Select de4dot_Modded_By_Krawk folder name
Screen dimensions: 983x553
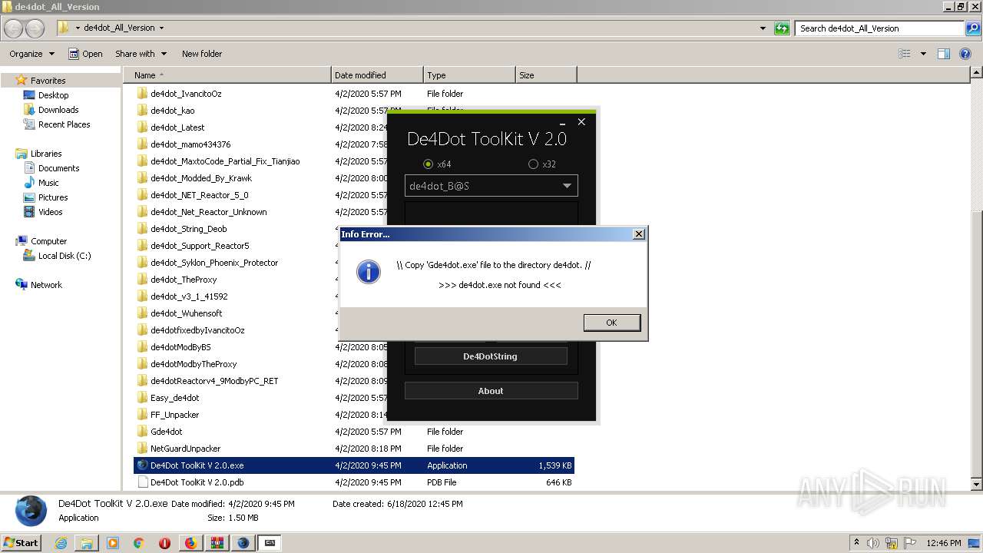point(201,178)
